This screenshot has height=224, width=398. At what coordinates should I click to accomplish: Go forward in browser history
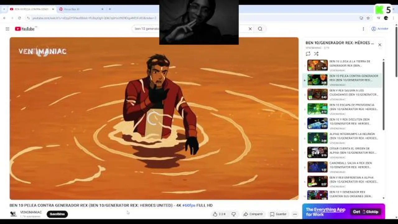(12, 18)
